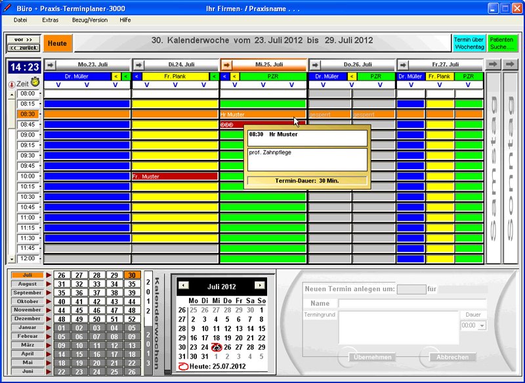Select the 08:30 time label

(28, 114)
